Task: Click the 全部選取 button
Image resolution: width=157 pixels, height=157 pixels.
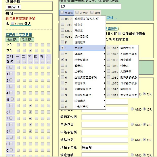Action: pos(12,39)
